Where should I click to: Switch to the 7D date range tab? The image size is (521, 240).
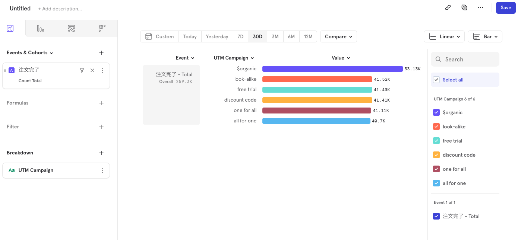(240, 36)
